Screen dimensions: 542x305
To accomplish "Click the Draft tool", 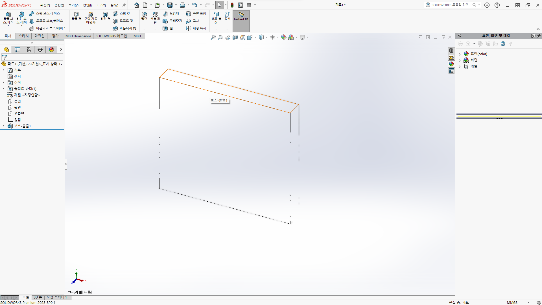I will [172, 21].
